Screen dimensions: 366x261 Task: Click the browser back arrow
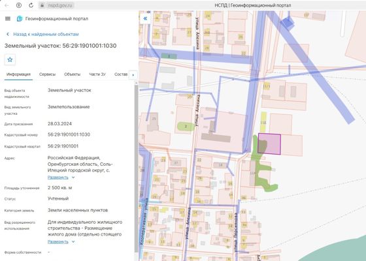click(x=7, y=5)
